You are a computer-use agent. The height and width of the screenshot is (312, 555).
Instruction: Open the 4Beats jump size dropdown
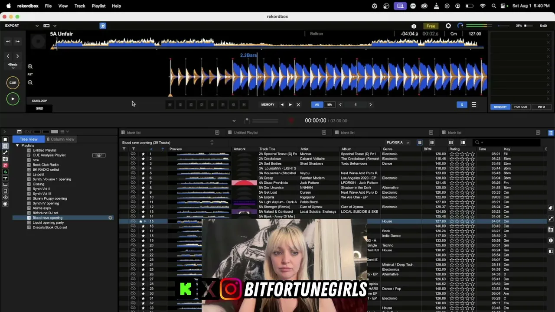click(x=13, y=66)
